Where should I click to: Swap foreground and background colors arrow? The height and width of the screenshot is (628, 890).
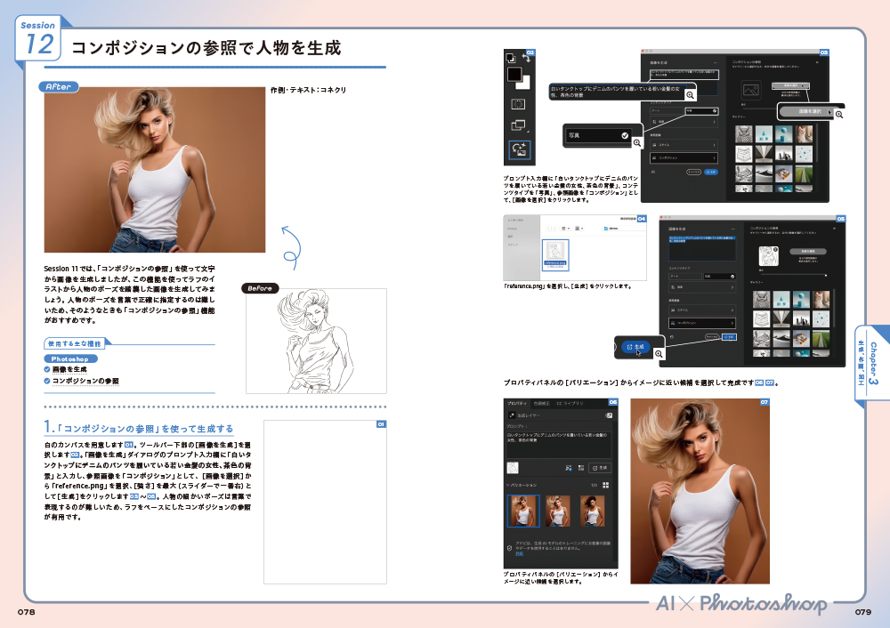coord(527,59)
